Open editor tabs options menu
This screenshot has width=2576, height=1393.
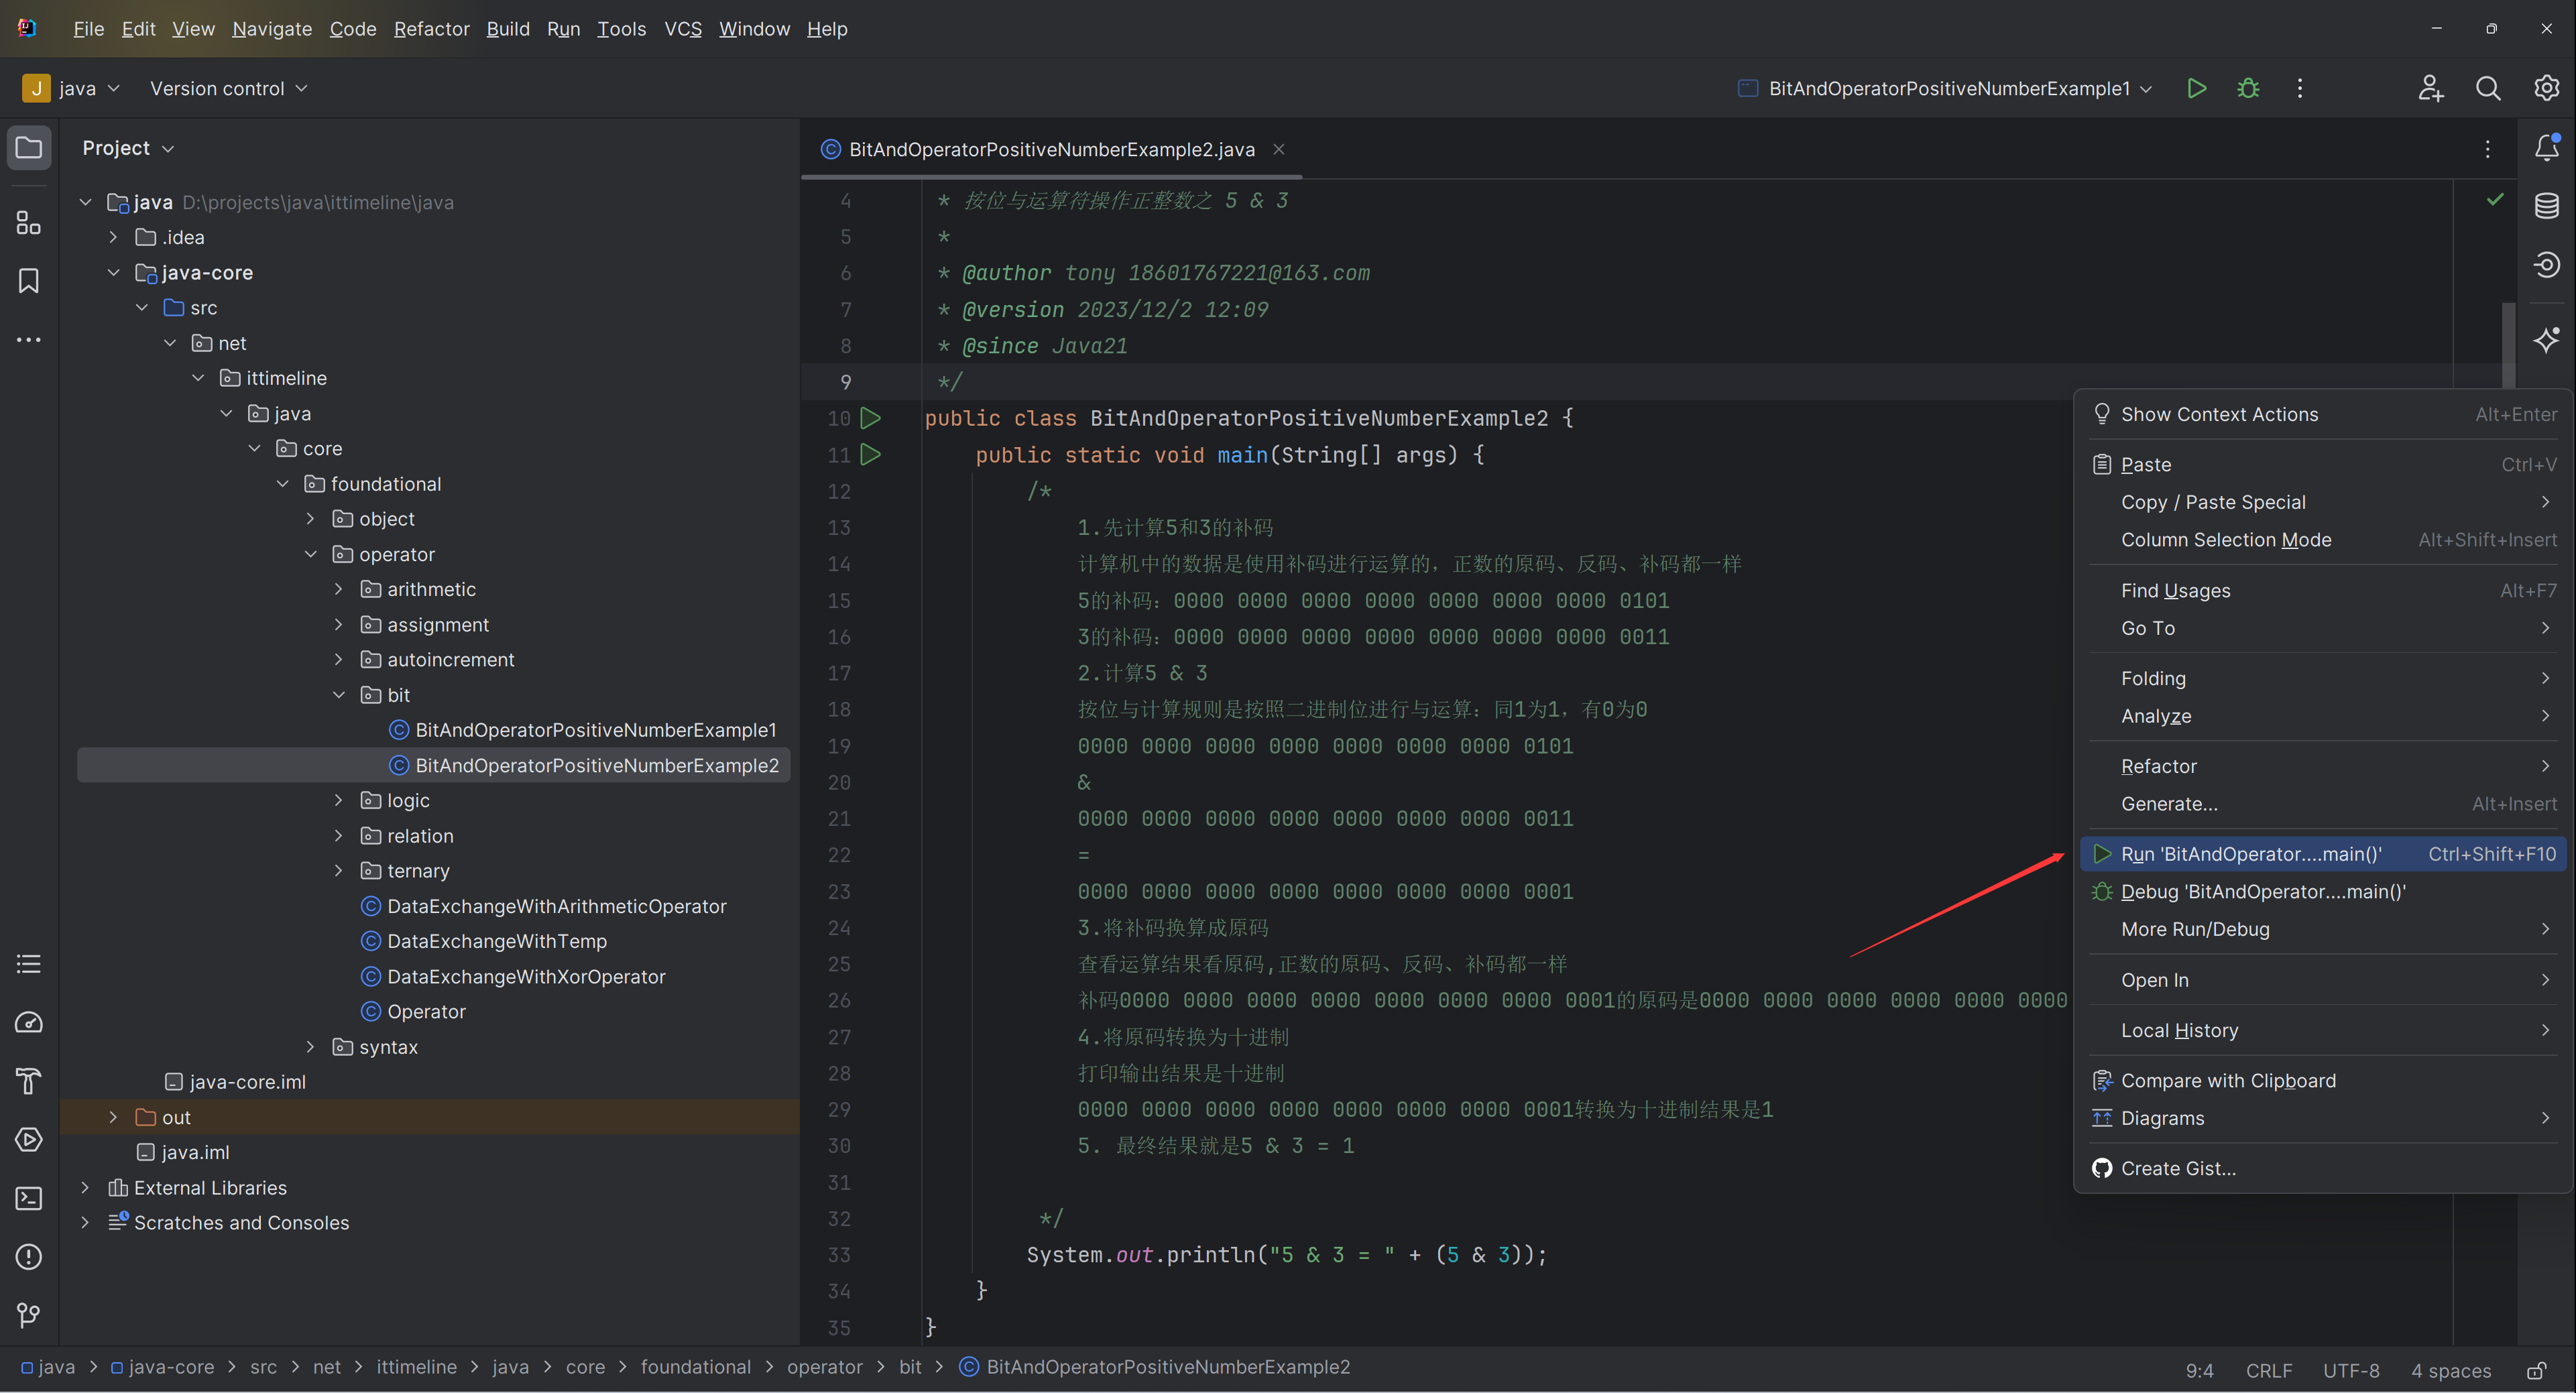coord(2487,149)
